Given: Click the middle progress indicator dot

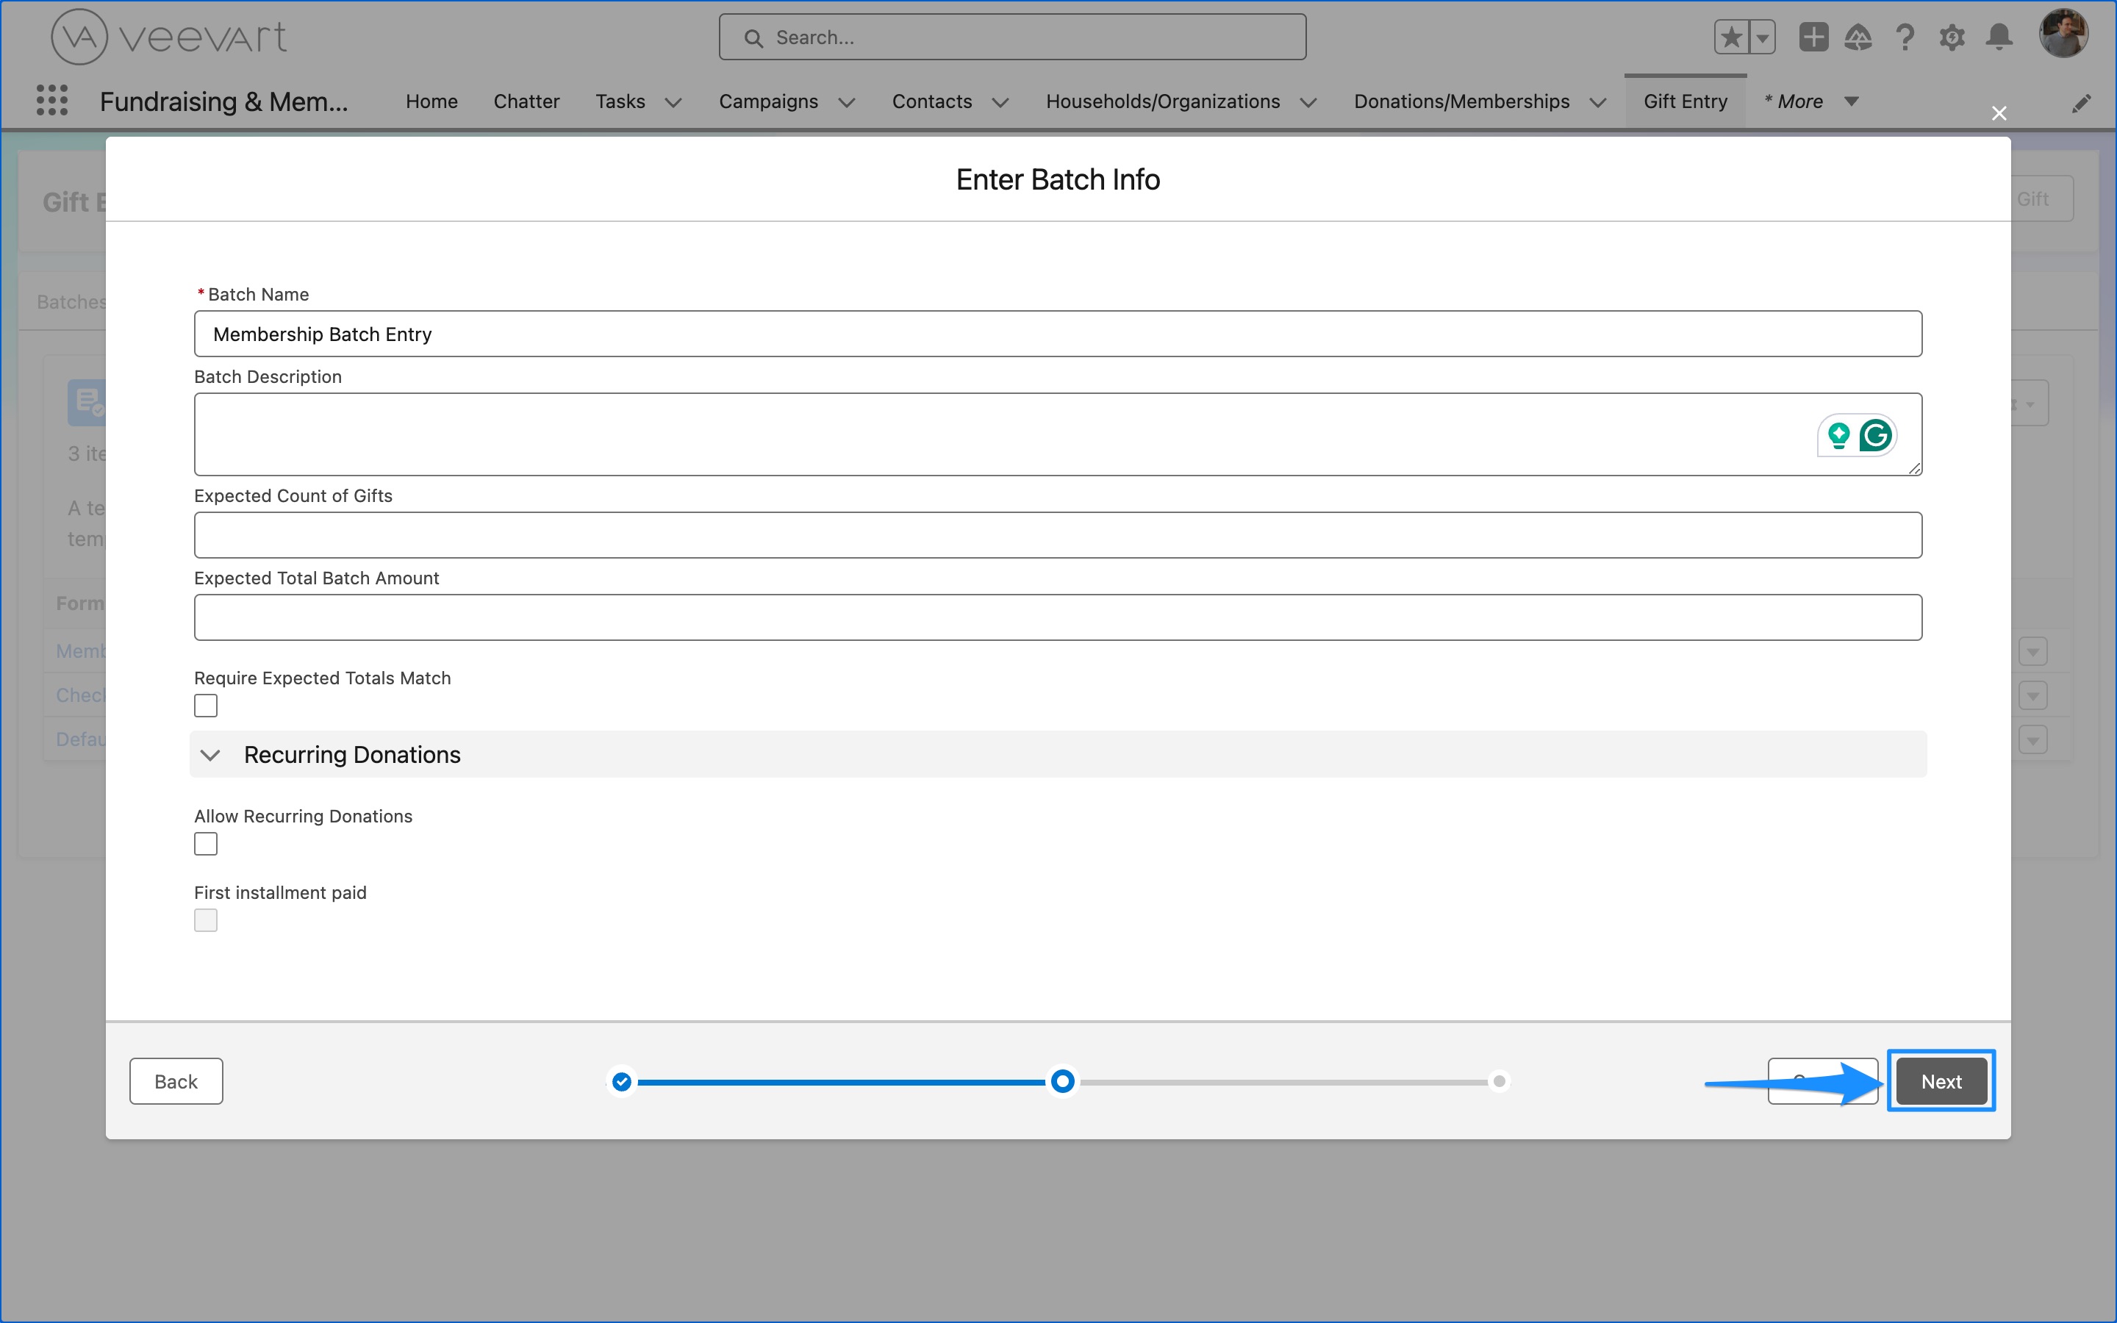Looking at the screenshot, I should pos(1061,1081).
